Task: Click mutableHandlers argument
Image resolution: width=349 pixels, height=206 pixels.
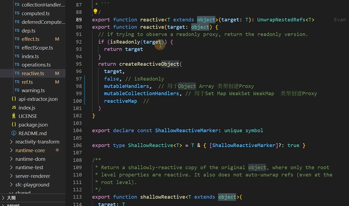Action: 126,86
